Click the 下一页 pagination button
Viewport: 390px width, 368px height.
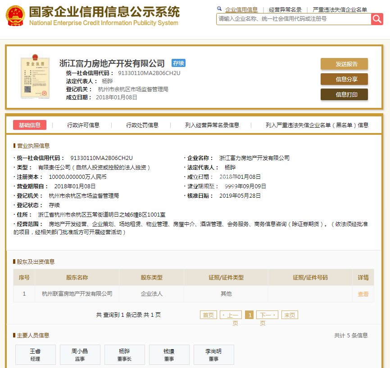tap(268, 315)
